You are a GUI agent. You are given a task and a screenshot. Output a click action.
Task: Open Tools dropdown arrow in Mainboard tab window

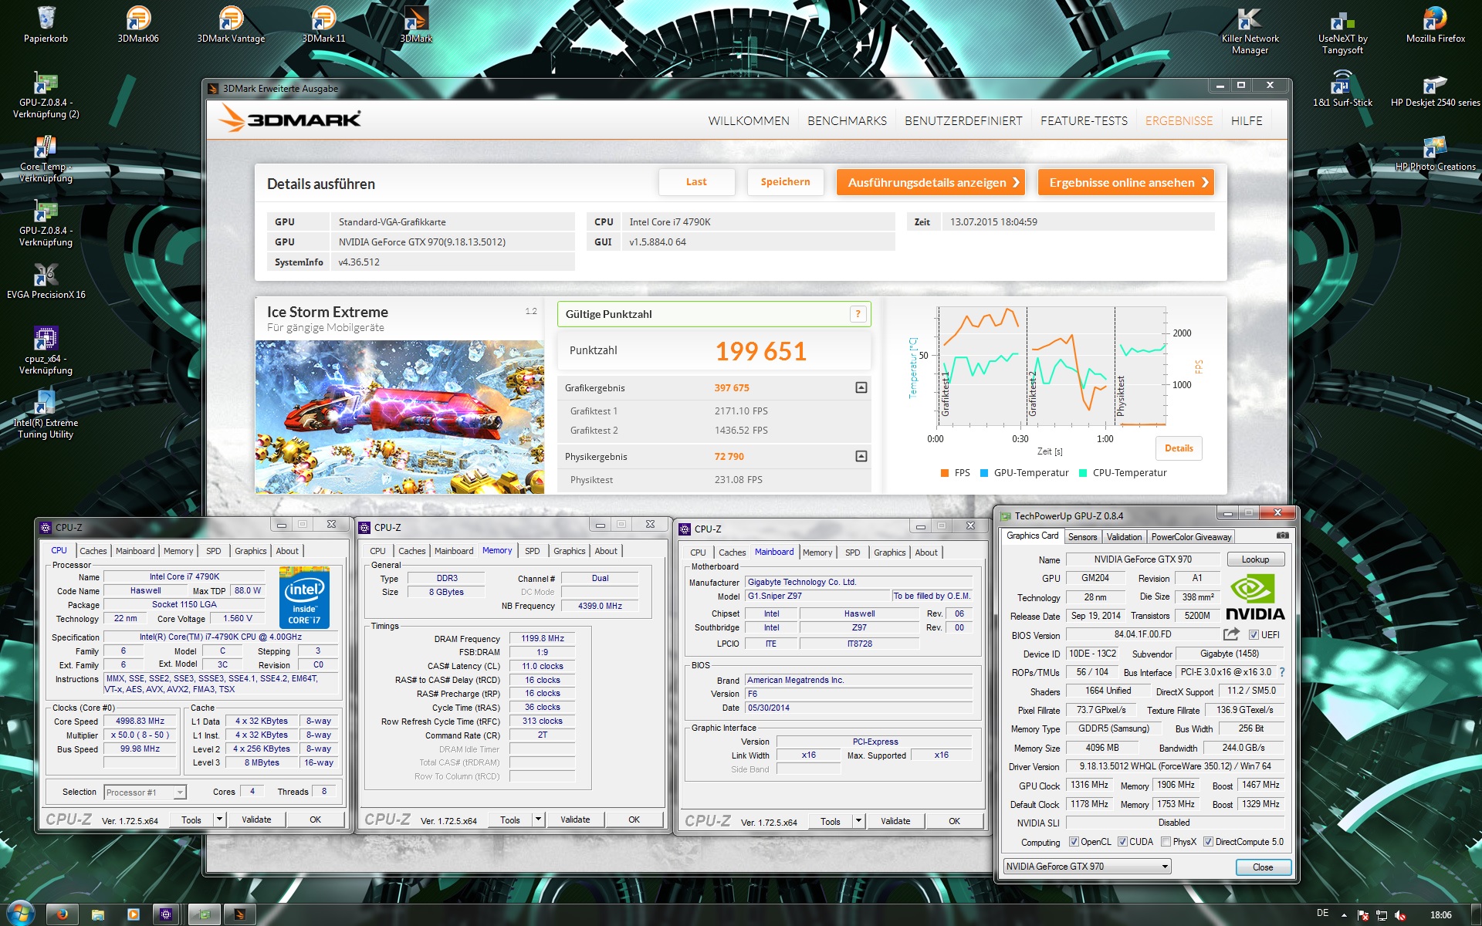(858, 821)
